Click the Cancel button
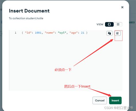 (100, 100)
